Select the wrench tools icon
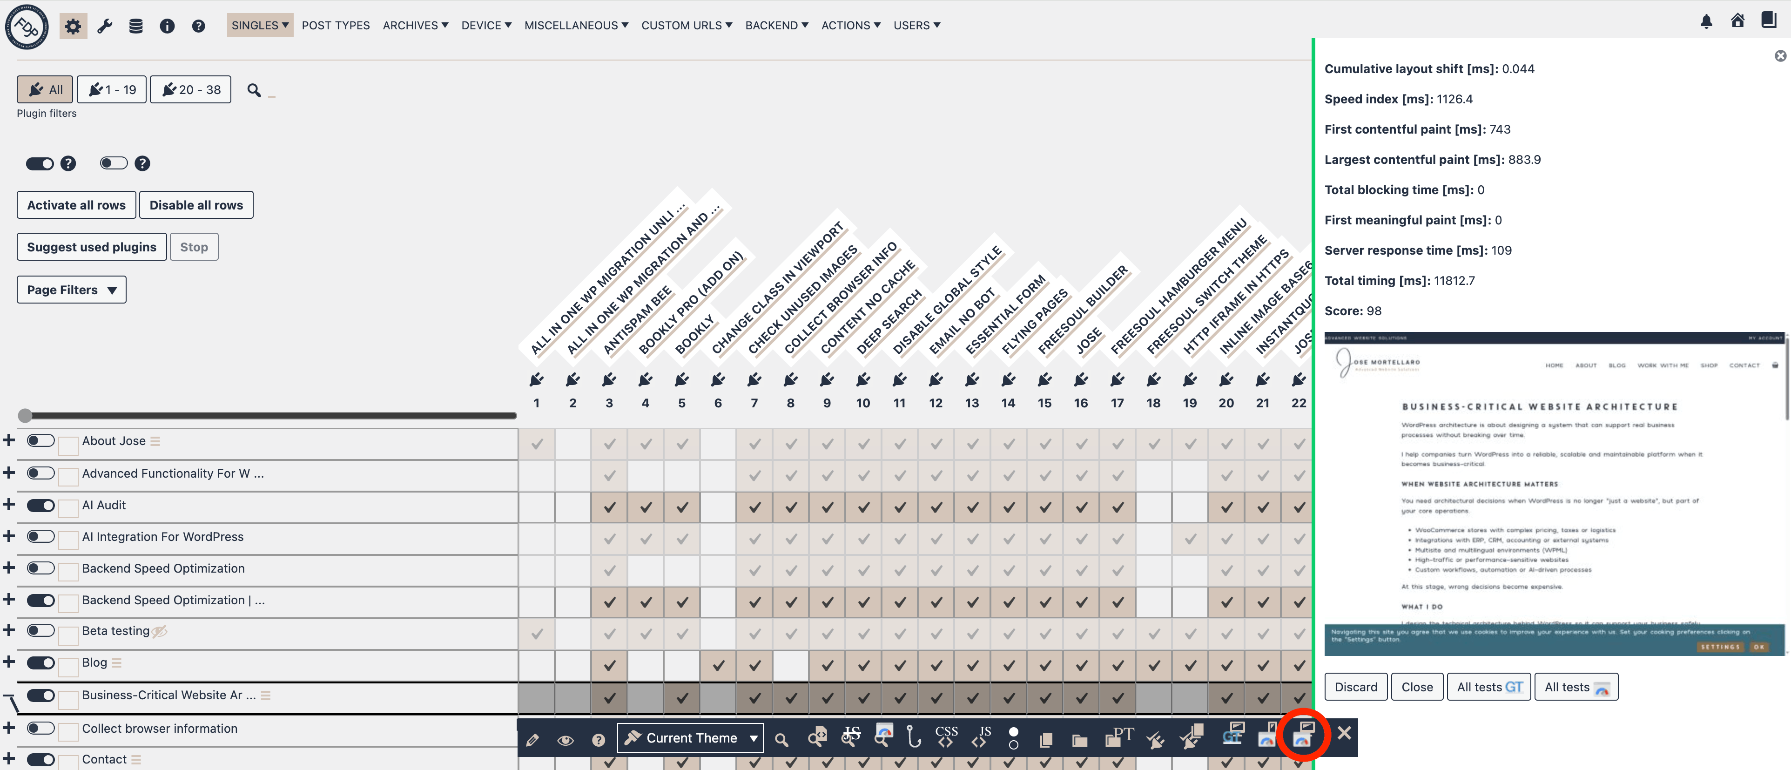 (x=105, y=25)
